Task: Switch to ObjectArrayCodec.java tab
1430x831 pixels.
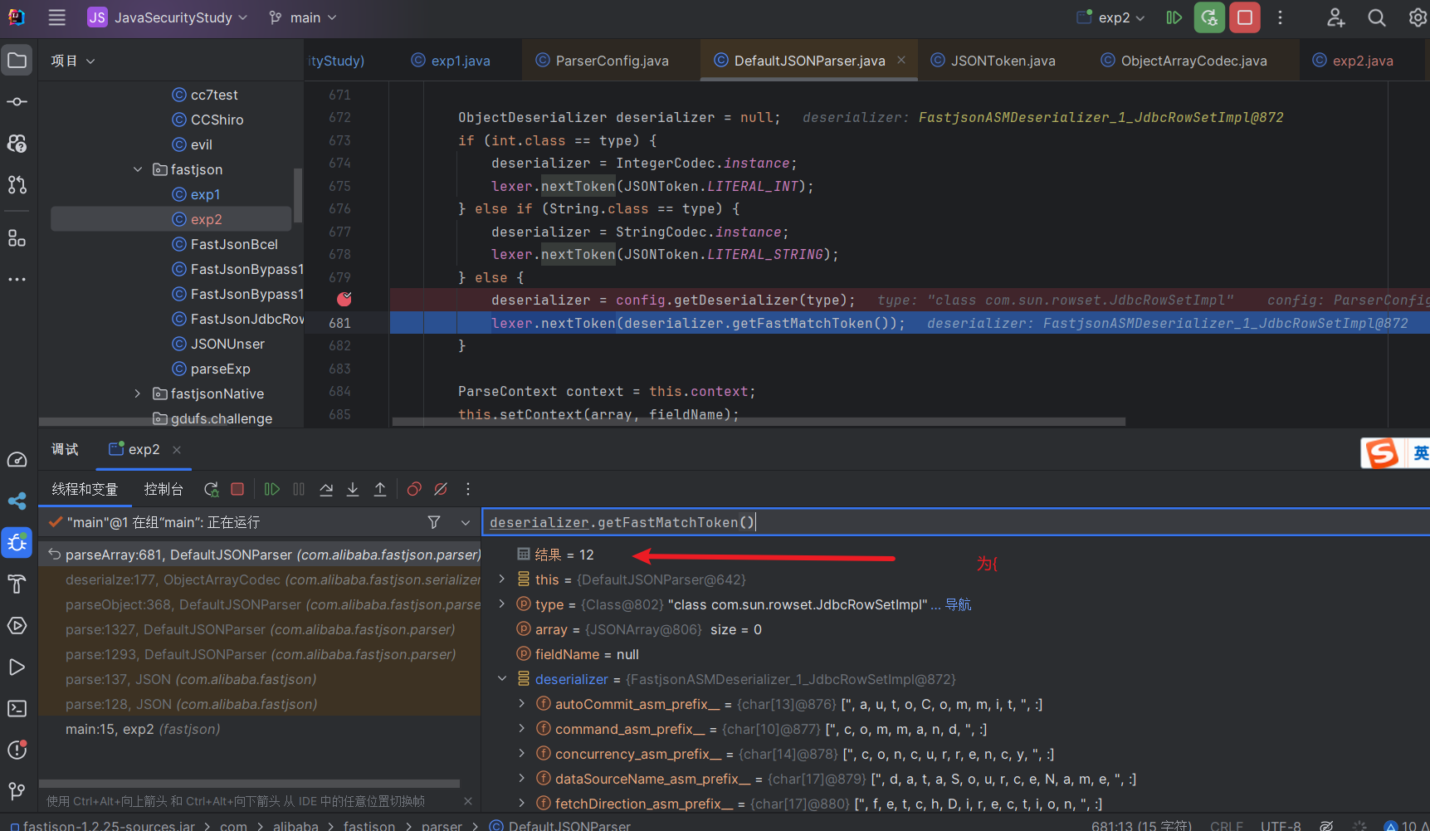Action: click(x=1184, y=61)
